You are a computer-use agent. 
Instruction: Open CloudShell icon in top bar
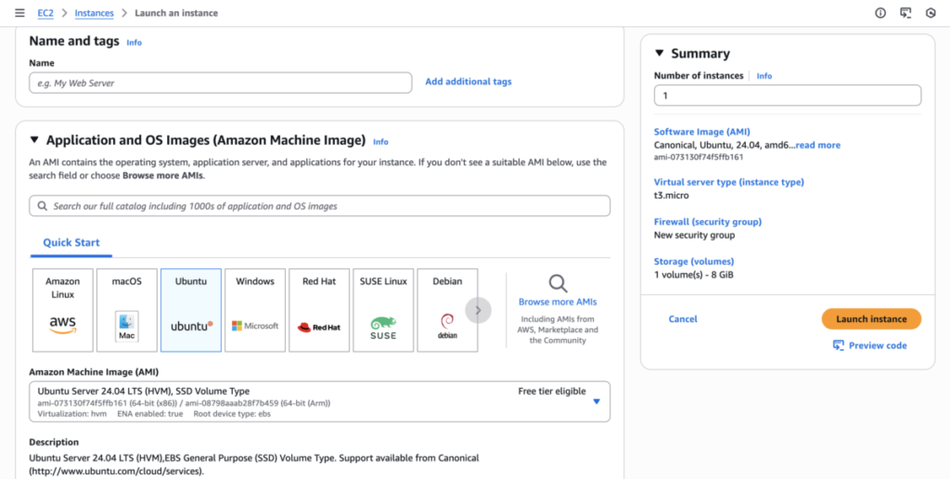click(905, 13)
